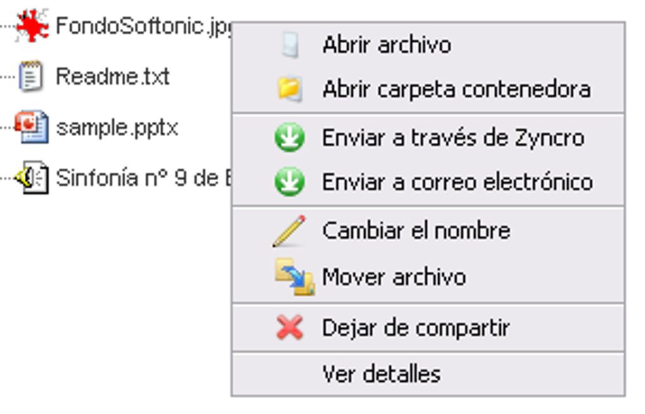The image size is (645, 414).
Task: Choose the Mover archivo menu entry
Action: 394,277
